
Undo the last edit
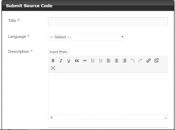point(133,61)
